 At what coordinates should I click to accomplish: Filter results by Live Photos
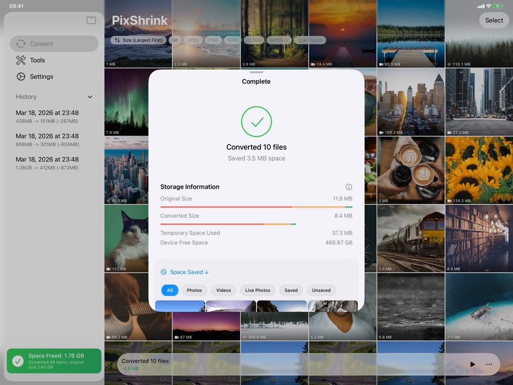[258, 290]
